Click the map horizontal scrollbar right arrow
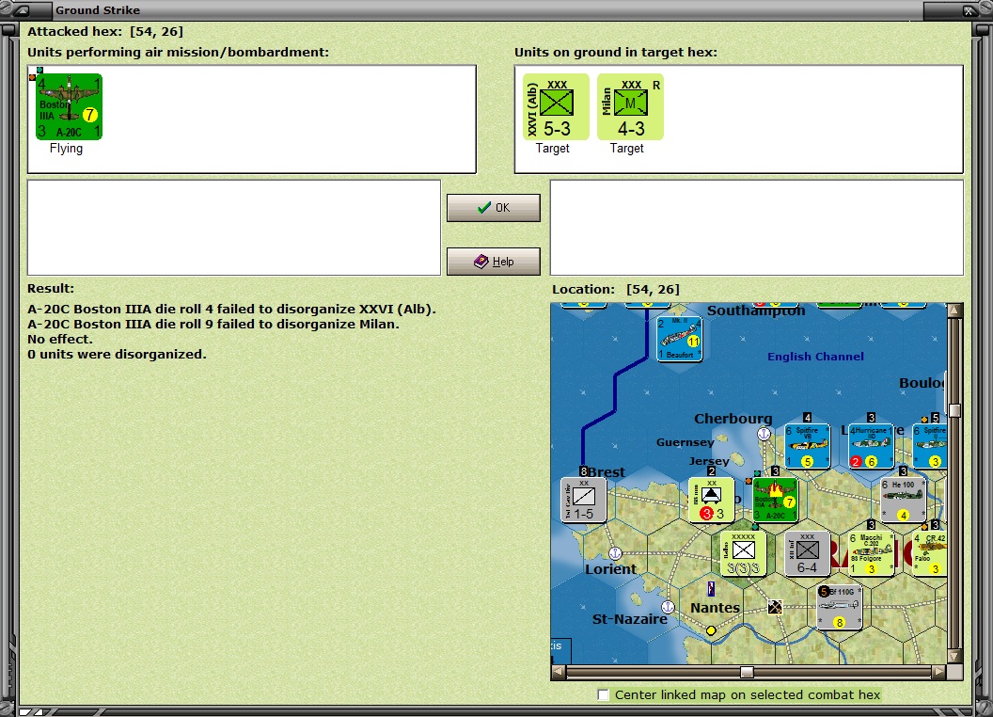 click(939, 671)
